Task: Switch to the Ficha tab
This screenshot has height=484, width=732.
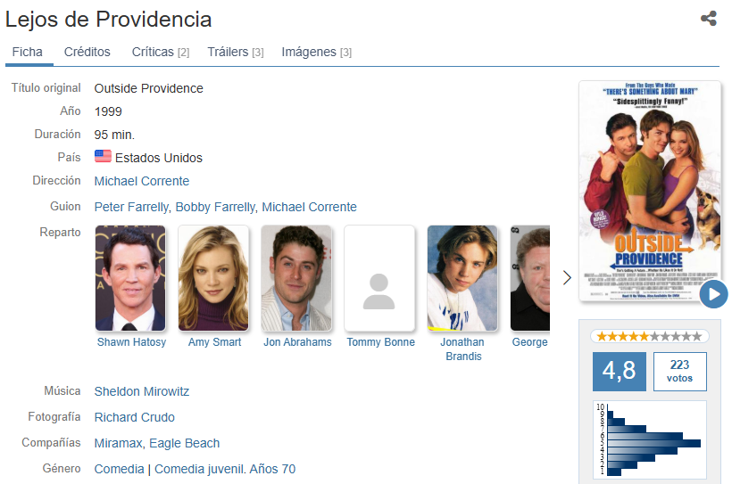Action: (x=28, y=52)
